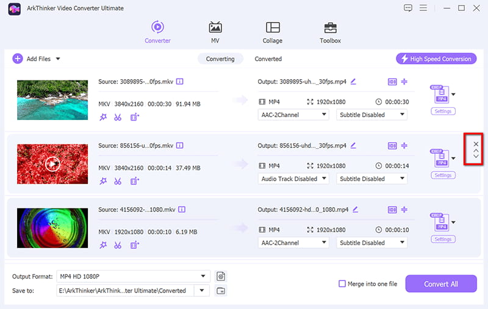Choose the MP4 format icon for 4156092

pos(440,222)
